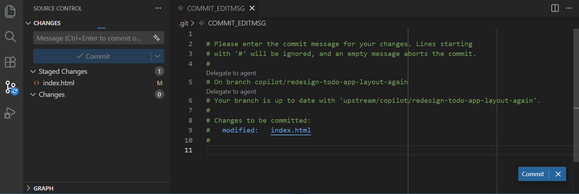This screenshot has width=579, height=194.
Task: Open the Extensions view icon
Action: (x=10, y=62)
